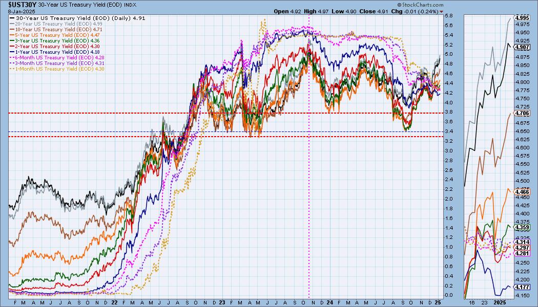Click the 4.850 label on zoom panel axis
Viewport: 538px width, 307px height.
click(522, 65)
